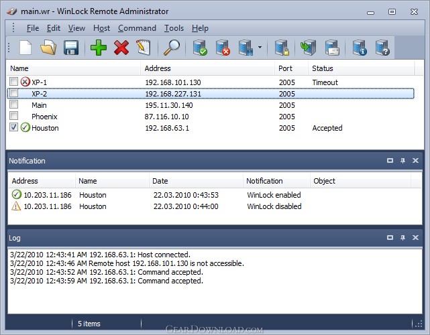Check the XP-1 host checkbox
The height and width of the screenshot is (335, 430).
click(13, 82)
